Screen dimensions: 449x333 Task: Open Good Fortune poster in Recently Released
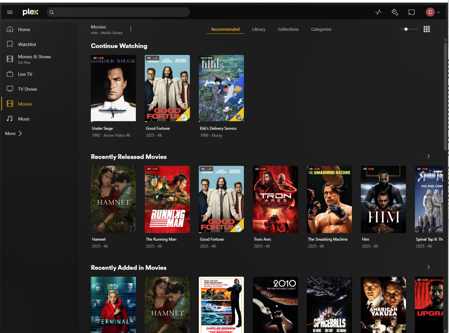(221, 199)
